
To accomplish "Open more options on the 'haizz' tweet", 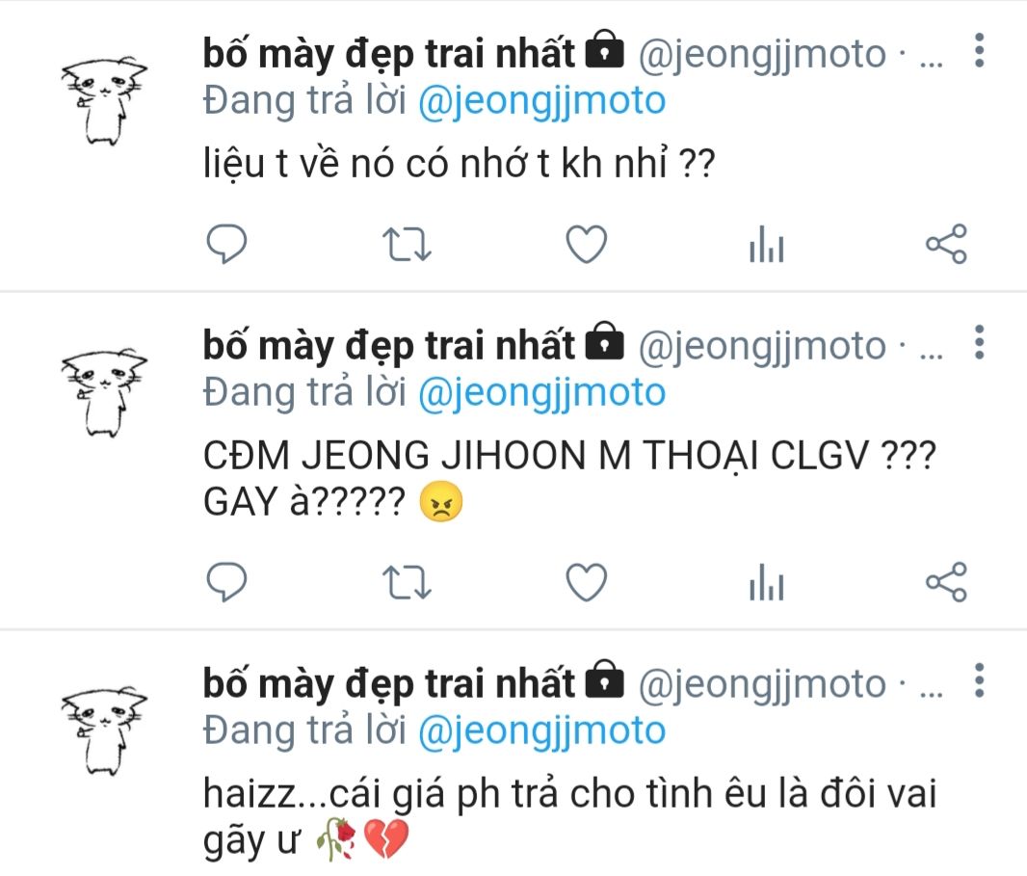I will (979, 680).
